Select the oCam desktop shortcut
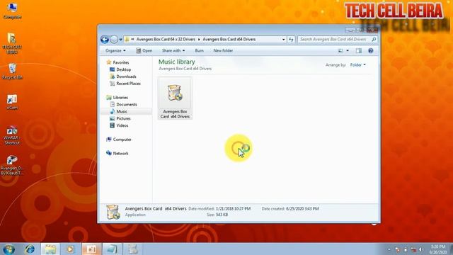Viewport: 453px width, 255px height. [12, 102]
